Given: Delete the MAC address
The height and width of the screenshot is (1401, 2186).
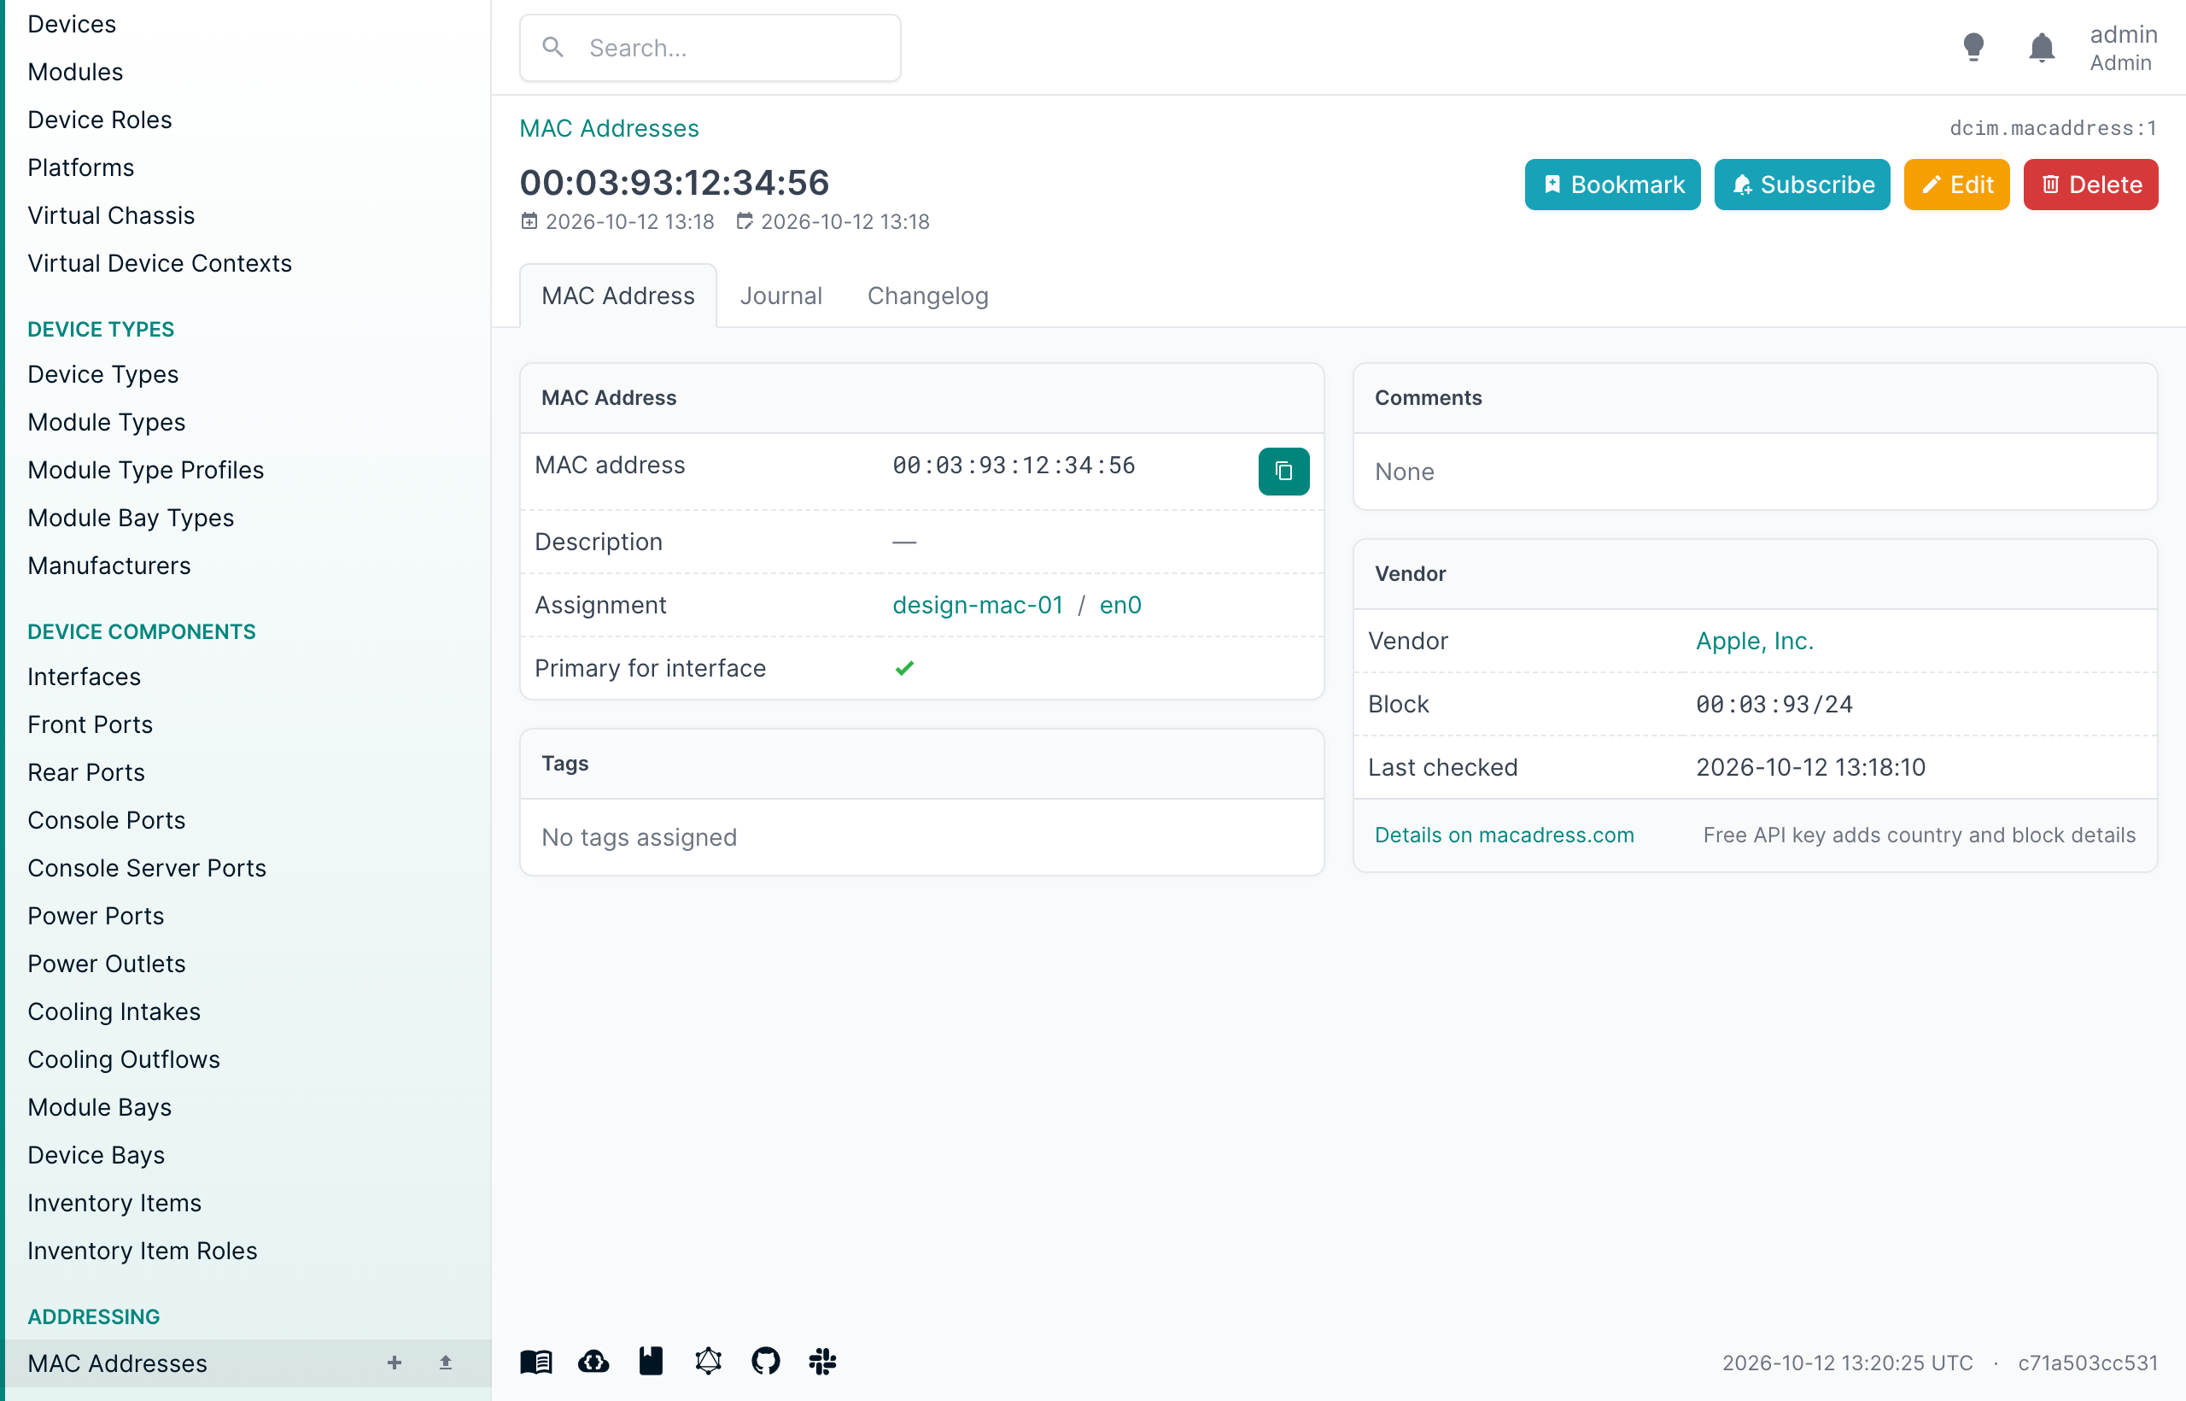Looking at the screenshot, I should point(2090,185).
